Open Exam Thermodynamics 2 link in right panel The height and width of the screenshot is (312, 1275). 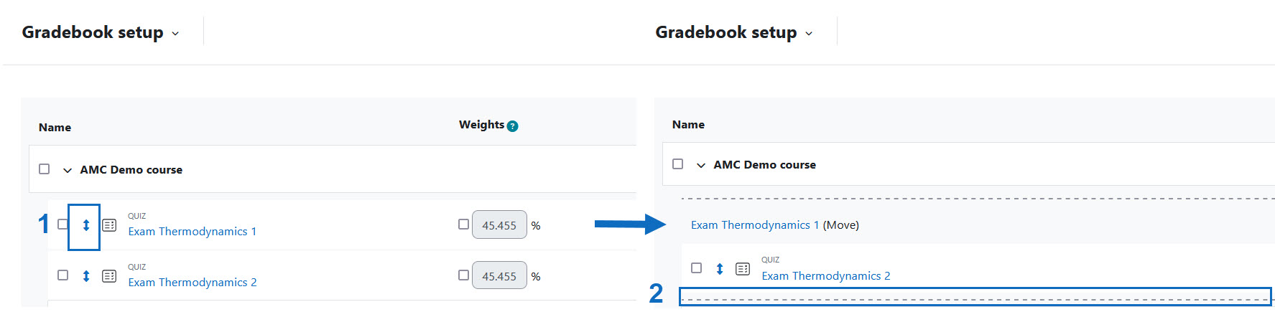click(826, 276)
